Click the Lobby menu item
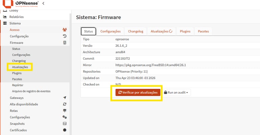260x135 pixels. [x=14, y=10]
